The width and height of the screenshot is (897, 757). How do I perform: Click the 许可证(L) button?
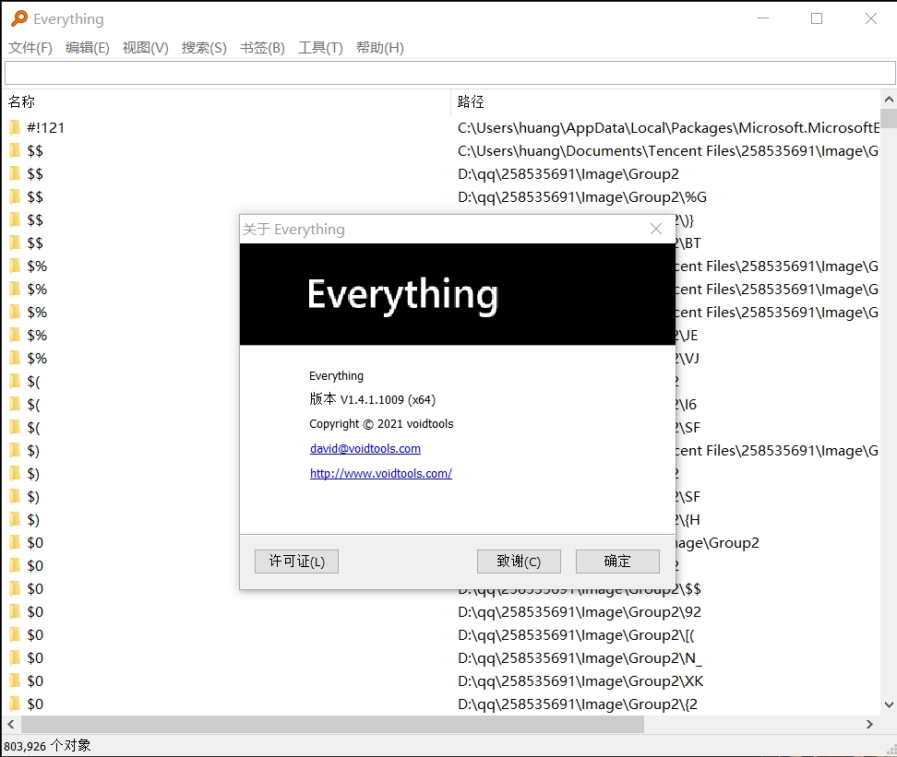pos(296,561)
